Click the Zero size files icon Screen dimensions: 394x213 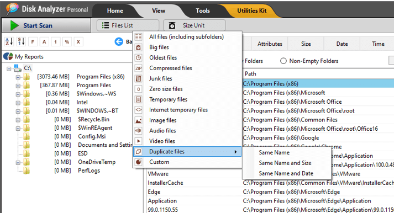tap(139, 89)
